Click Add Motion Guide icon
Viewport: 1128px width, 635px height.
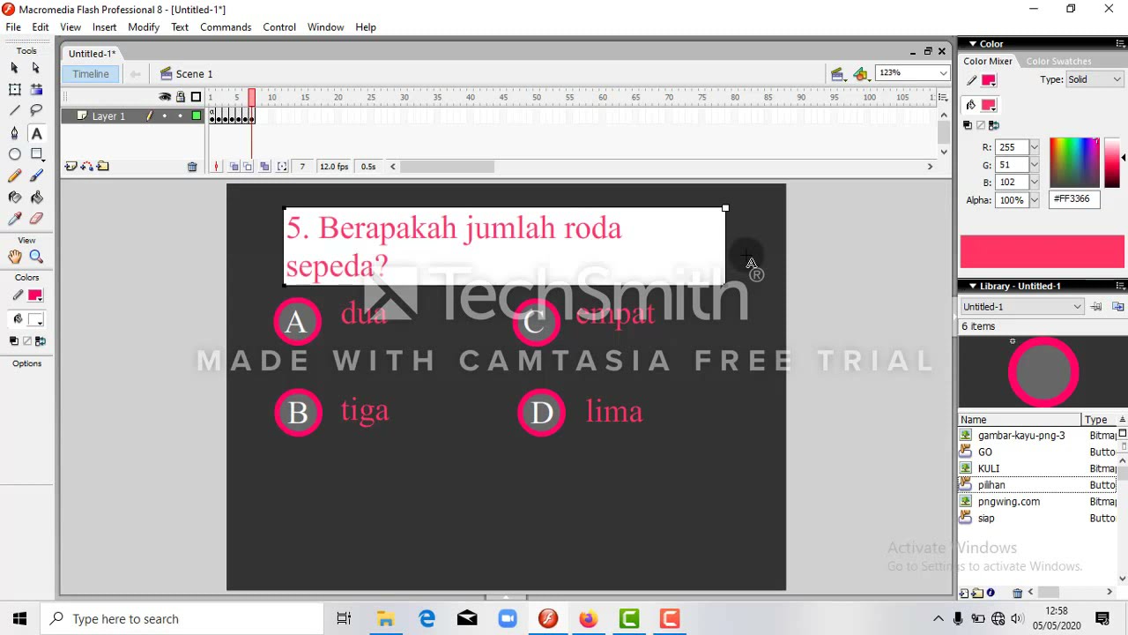(87, 166)
